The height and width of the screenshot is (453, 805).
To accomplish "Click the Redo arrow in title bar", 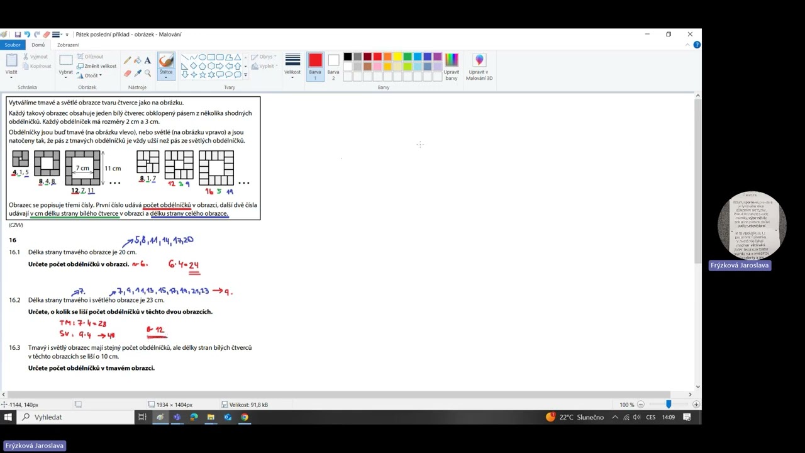I will [x=36, y=35].
